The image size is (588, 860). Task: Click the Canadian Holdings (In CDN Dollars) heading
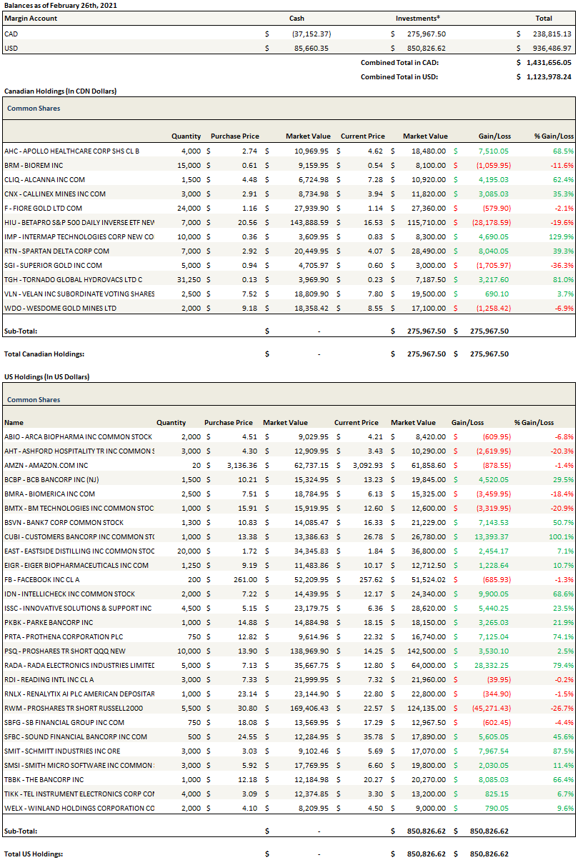pyautogui.click(x=60, y=91)
